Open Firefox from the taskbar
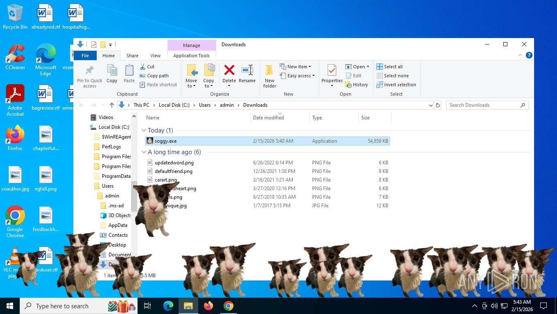Image resolution: width=557 pixels, height=314 pixels. (208, 306)
